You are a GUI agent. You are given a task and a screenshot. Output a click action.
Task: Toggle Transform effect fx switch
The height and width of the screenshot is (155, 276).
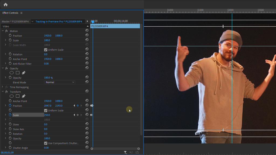point(6,92)
